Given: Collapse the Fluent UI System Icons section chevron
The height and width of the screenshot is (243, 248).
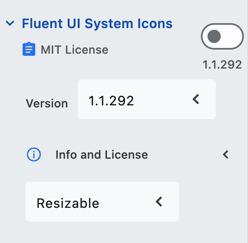Looking at the screenshot, I should coord(10,23).
